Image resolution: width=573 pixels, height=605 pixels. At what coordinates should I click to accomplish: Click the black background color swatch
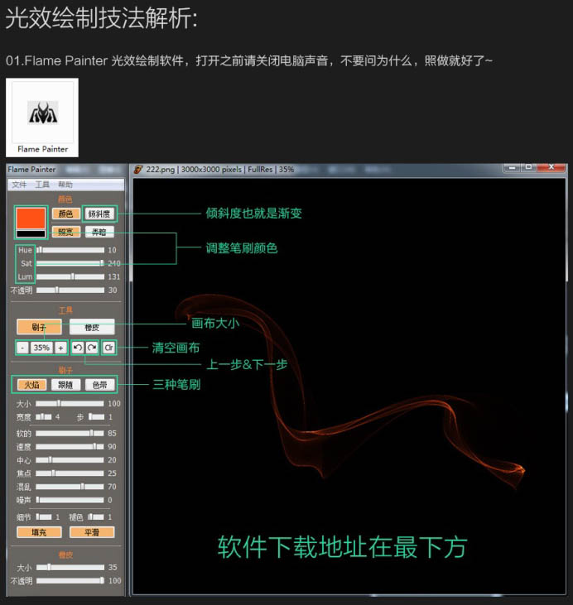[31, 234]
